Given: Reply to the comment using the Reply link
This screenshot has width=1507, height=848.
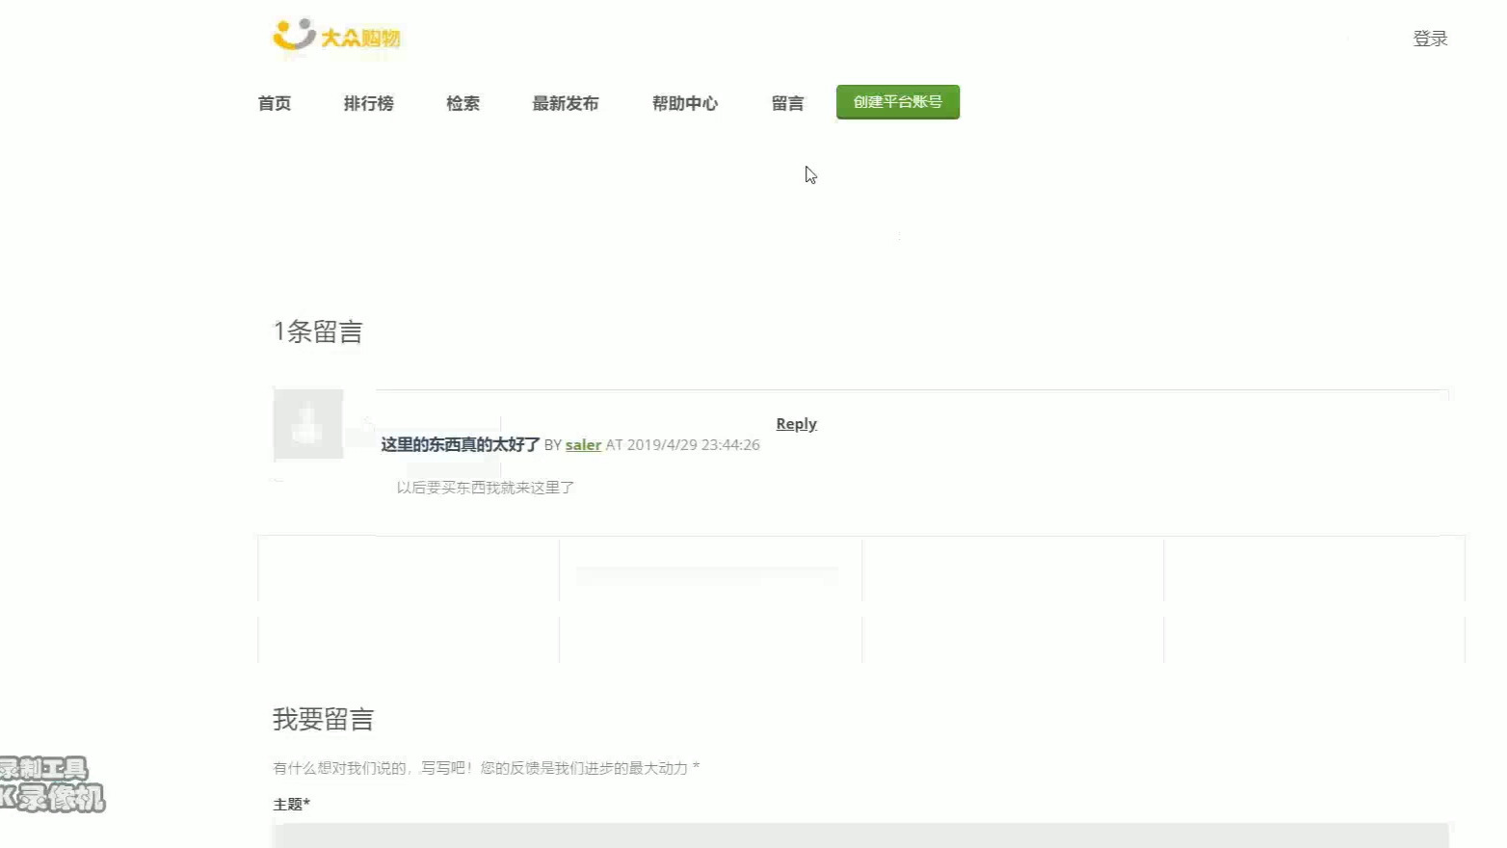Looking at the screenshot, I should pyautogui.click(x=795, y=423).
